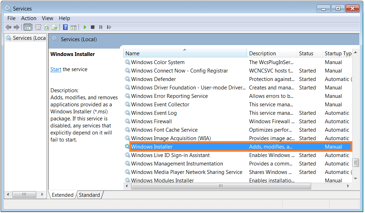Click the Forward arrow in toolbar

click(x=16, y=27)
